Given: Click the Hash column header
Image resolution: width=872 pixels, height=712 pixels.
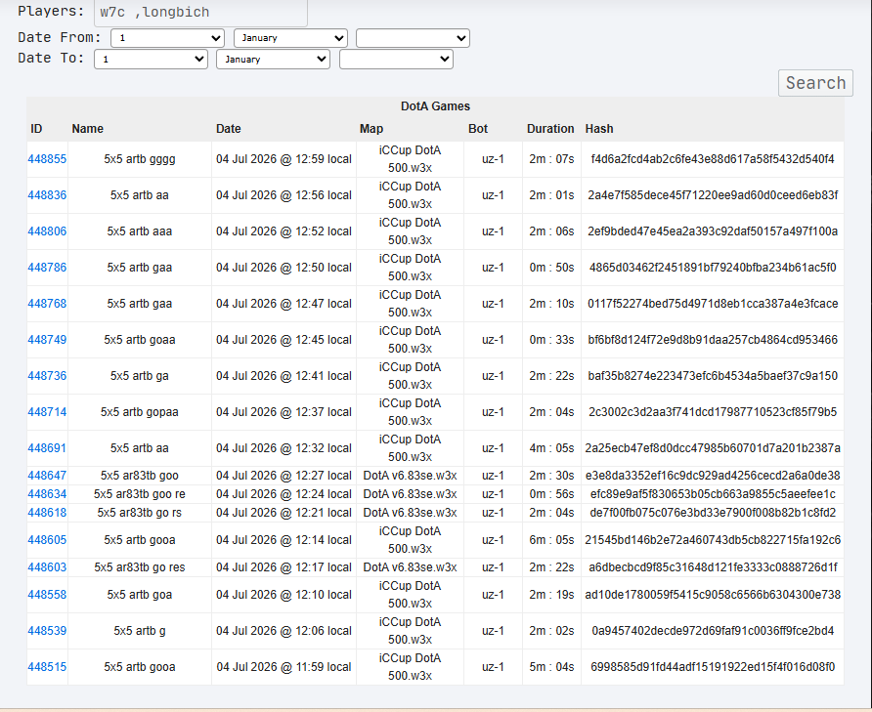Looking at the screenshot, I should tap(599, 129).
